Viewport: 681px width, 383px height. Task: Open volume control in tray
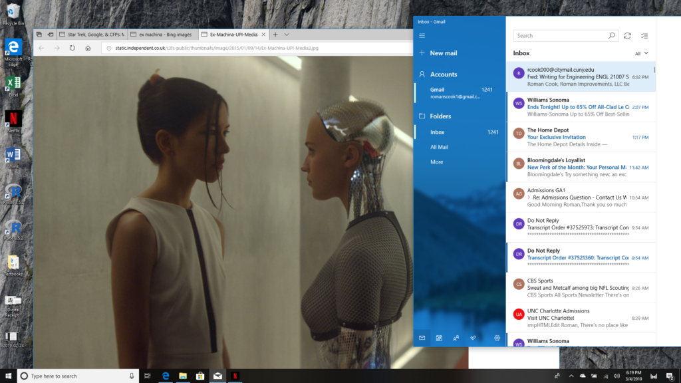[616, 376]
